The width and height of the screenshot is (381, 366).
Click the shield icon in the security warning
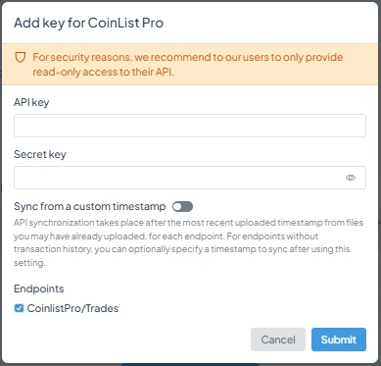[21, 58]
